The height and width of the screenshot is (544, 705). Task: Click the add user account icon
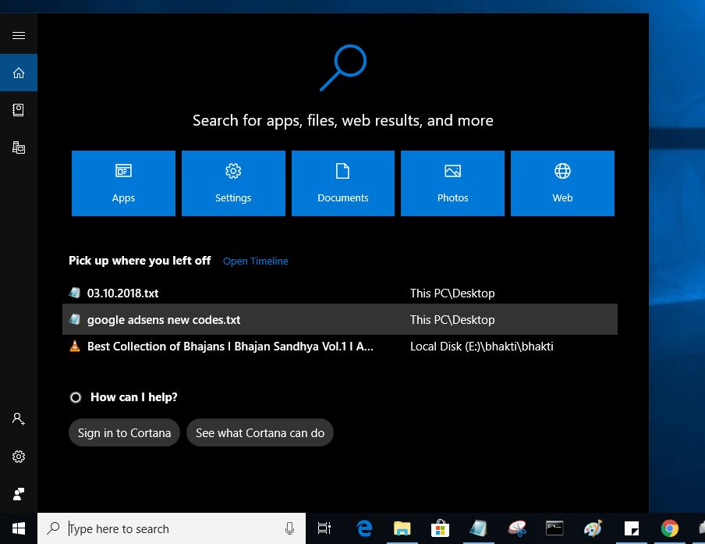tap(19, 419)
